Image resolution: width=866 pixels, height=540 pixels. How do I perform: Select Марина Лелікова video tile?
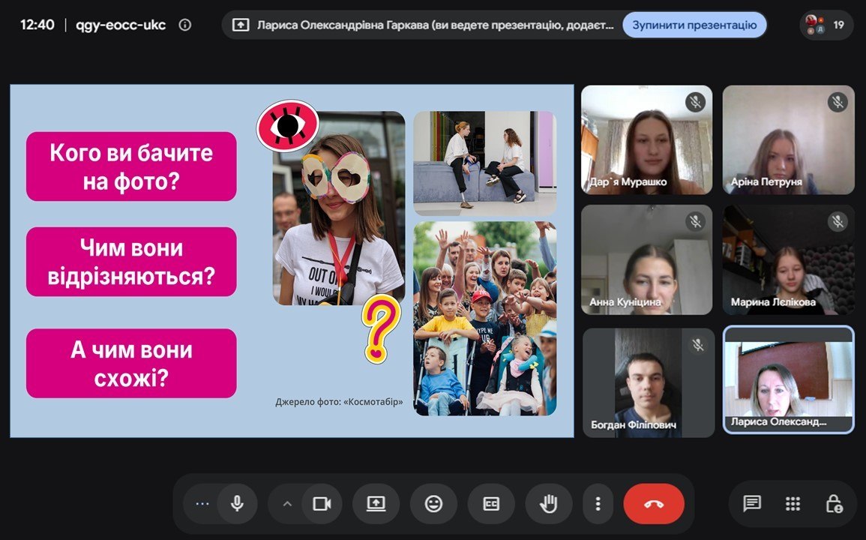pos(788,259)
